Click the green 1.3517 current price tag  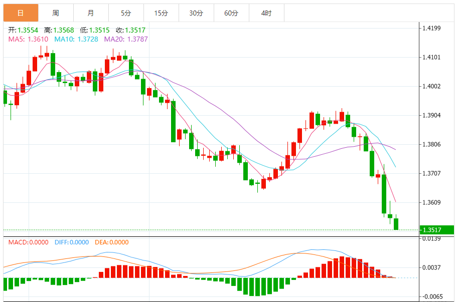(437, 230)
